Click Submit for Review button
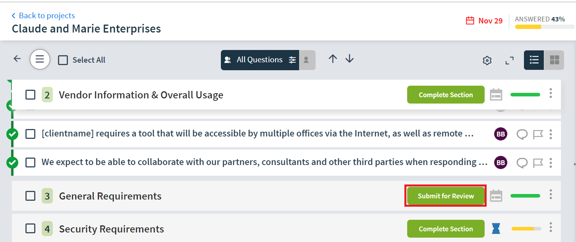Viewport: 576px width, 242px height. point(446,196)
